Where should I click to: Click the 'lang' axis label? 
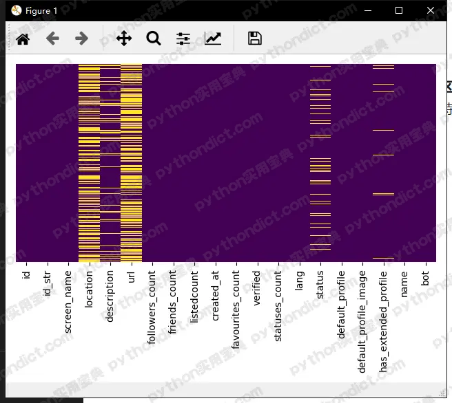[x=300, y=281]
